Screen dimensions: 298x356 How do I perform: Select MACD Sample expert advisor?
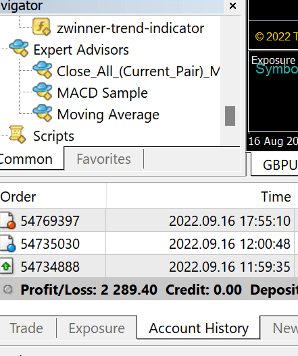[102, 93]
